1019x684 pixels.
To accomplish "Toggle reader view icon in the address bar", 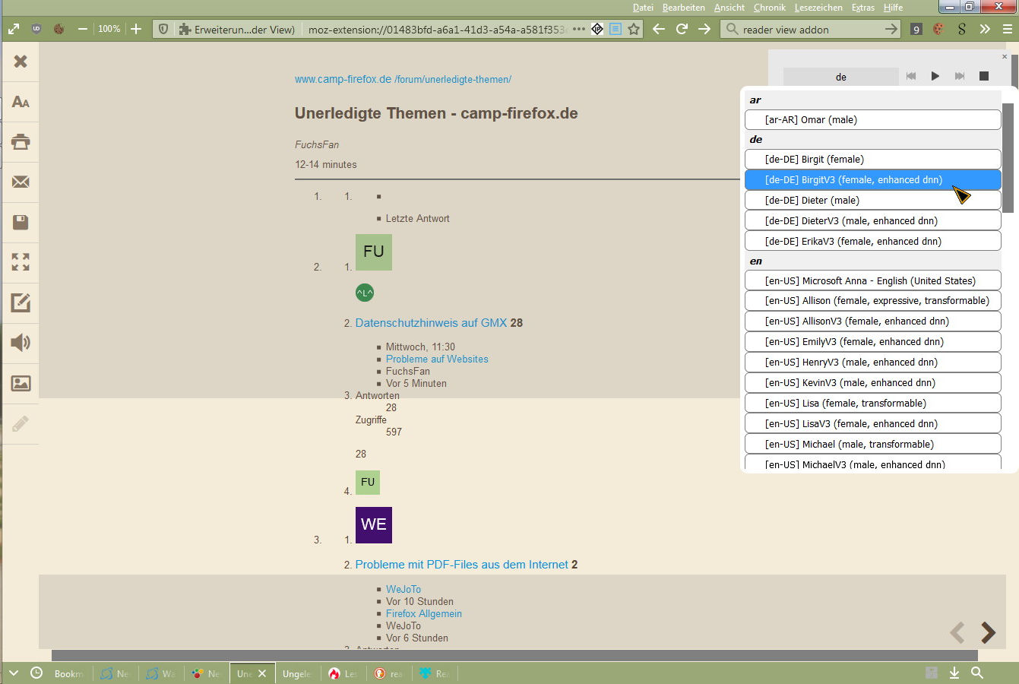I will pyautogui.click(x=616, y=29).
